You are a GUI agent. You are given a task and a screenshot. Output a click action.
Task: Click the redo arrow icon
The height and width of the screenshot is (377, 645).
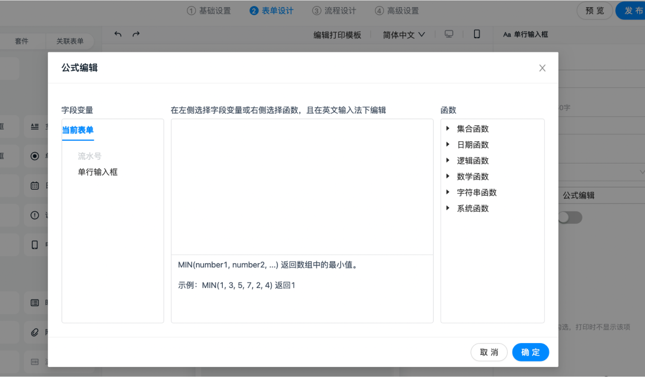136,35
